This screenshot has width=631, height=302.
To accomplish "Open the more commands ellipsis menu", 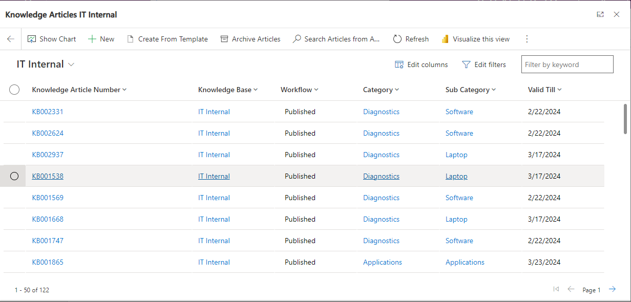I will click(x=527, y=39).
